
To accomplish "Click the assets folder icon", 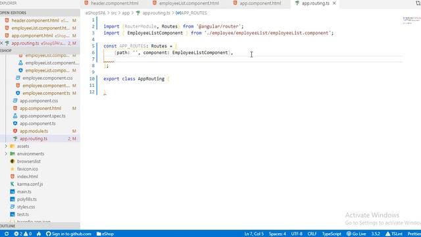I will 12,146.
